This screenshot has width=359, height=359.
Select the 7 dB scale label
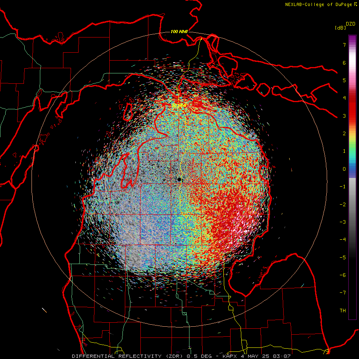pos(344,45)
